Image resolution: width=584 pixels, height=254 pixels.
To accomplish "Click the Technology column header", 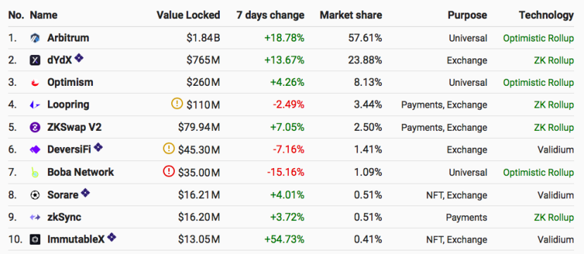I will (x=547, y=15).
